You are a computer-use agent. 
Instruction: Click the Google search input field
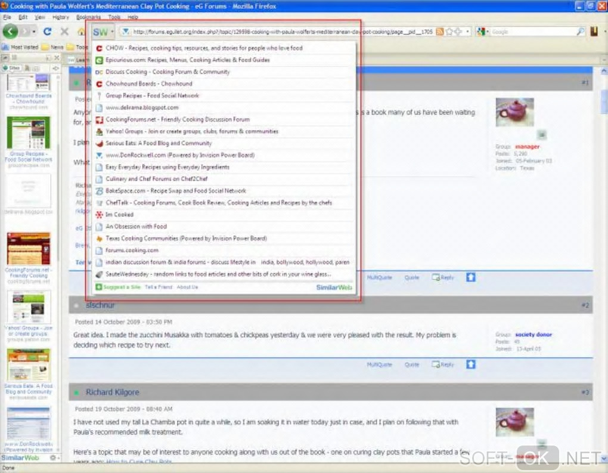(533, 32)
